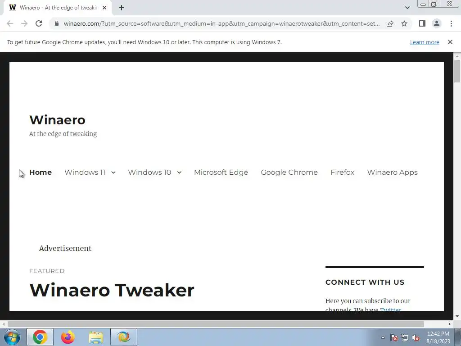This screenshot has height=346, width=461.
Task: Follow the Twitter link in sidebar
Action: pyautogui.click(x=390, y=310)
